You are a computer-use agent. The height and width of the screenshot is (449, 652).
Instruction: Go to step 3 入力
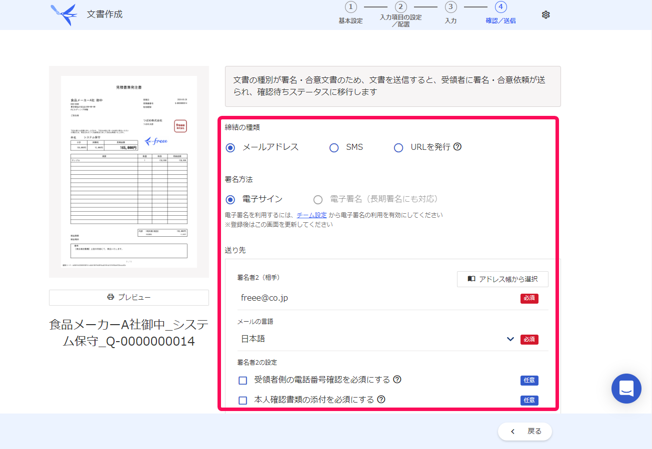(450, 13)
